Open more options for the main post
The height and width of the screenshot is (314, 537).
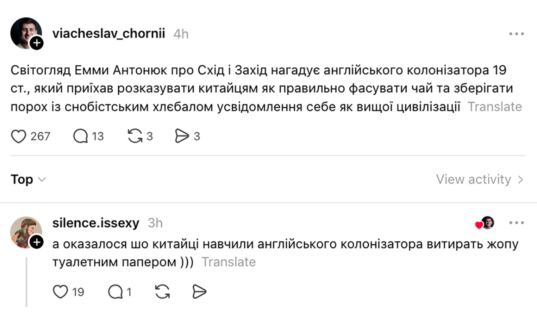pos(516,34)
